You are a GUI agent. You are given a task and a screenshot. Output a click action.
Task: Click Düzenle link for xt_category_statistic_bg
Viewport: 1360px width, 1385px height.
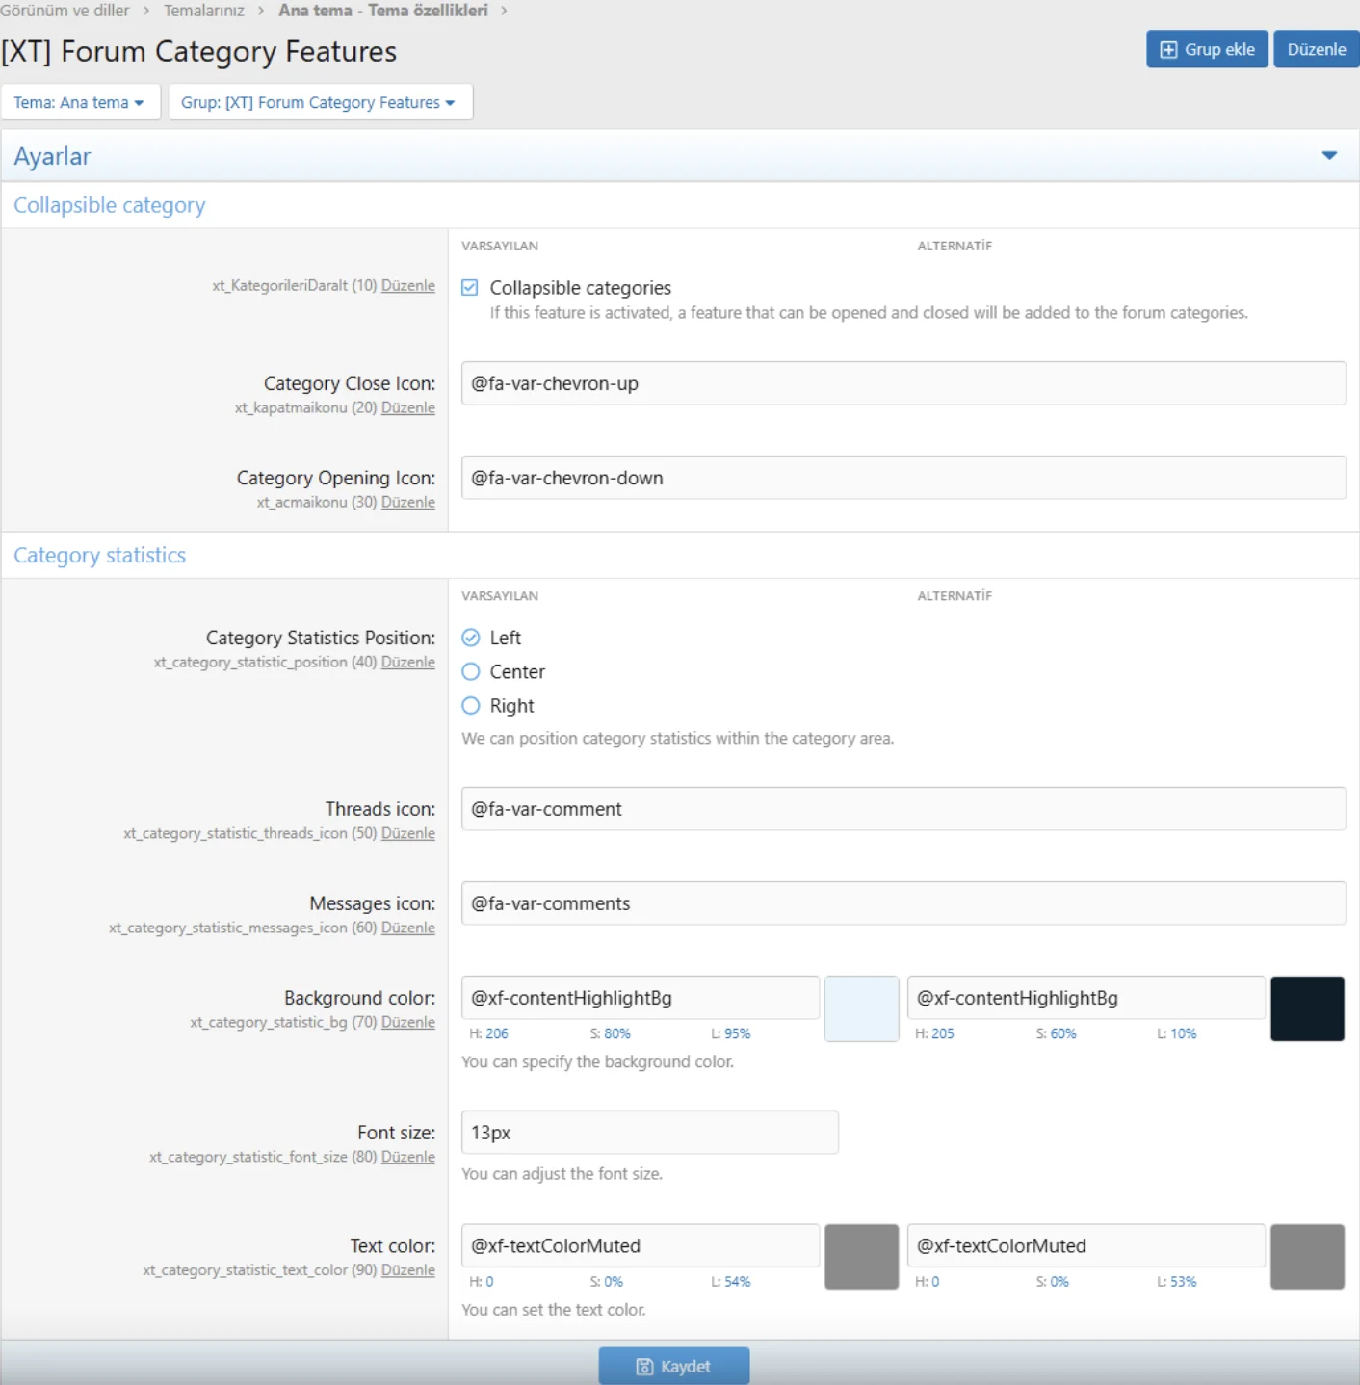pos(407,1023)
